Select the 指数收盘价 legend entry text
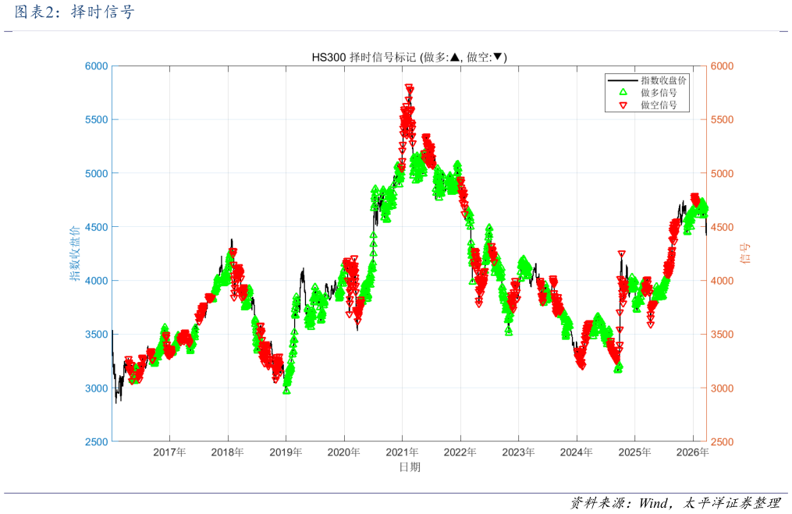Image resolution: width=792 pixels, height=514 pixels. click(663, 80)
